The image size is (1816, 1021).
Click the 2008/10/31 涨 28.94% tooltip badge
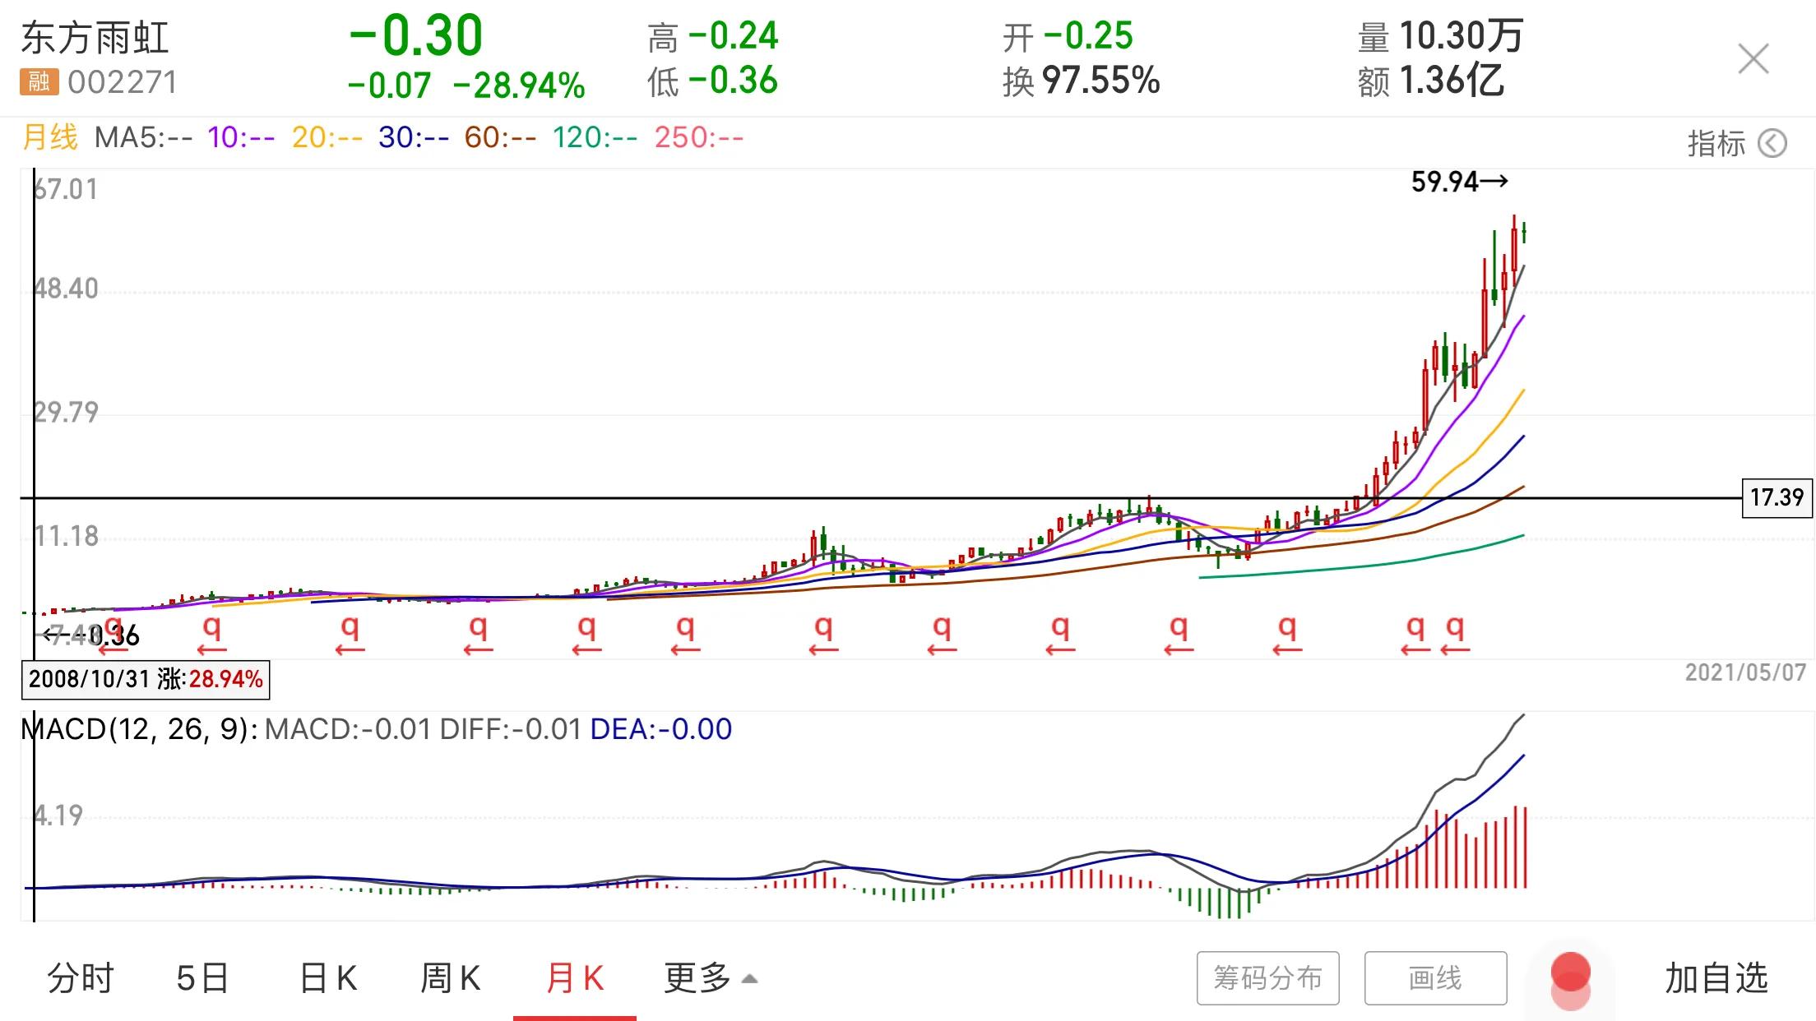click(146, 679)
